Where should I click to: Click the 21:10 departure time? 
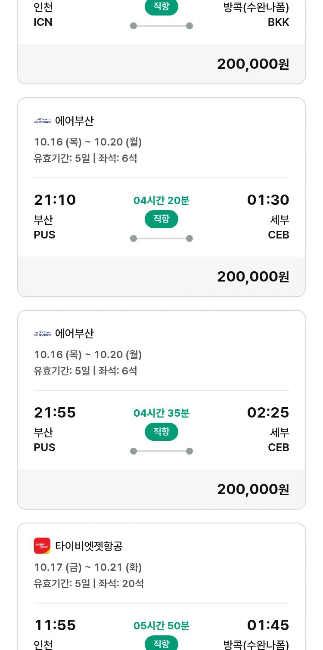(55, 200)
